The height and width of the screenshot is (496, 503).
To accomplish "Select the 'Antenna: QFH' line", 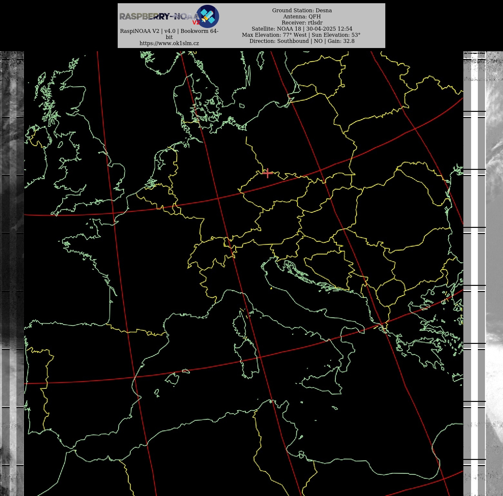I will [302, 16].
